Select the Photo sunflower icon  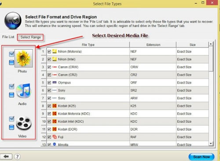[x=24, y=58]
